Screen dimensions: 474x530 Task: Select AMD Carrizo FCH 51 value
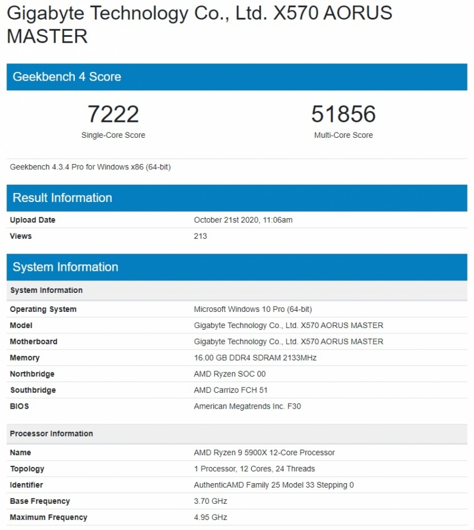click(x=230, y=390)
